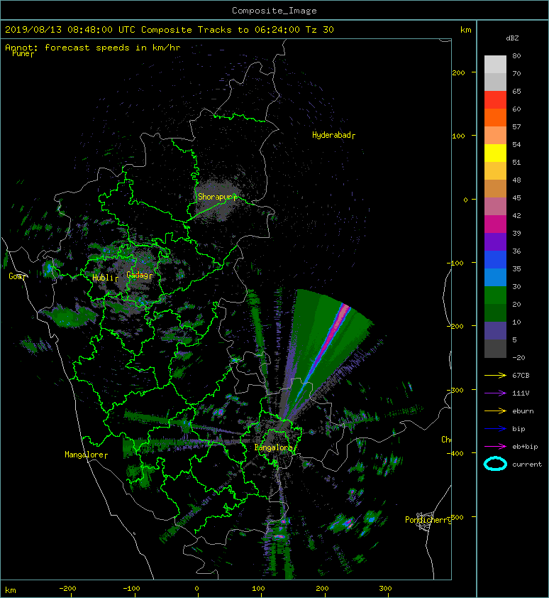The height and width of the screenshot is (598, 549).
Task: Click the dBZ scale heading
Action: click(512, 38)
